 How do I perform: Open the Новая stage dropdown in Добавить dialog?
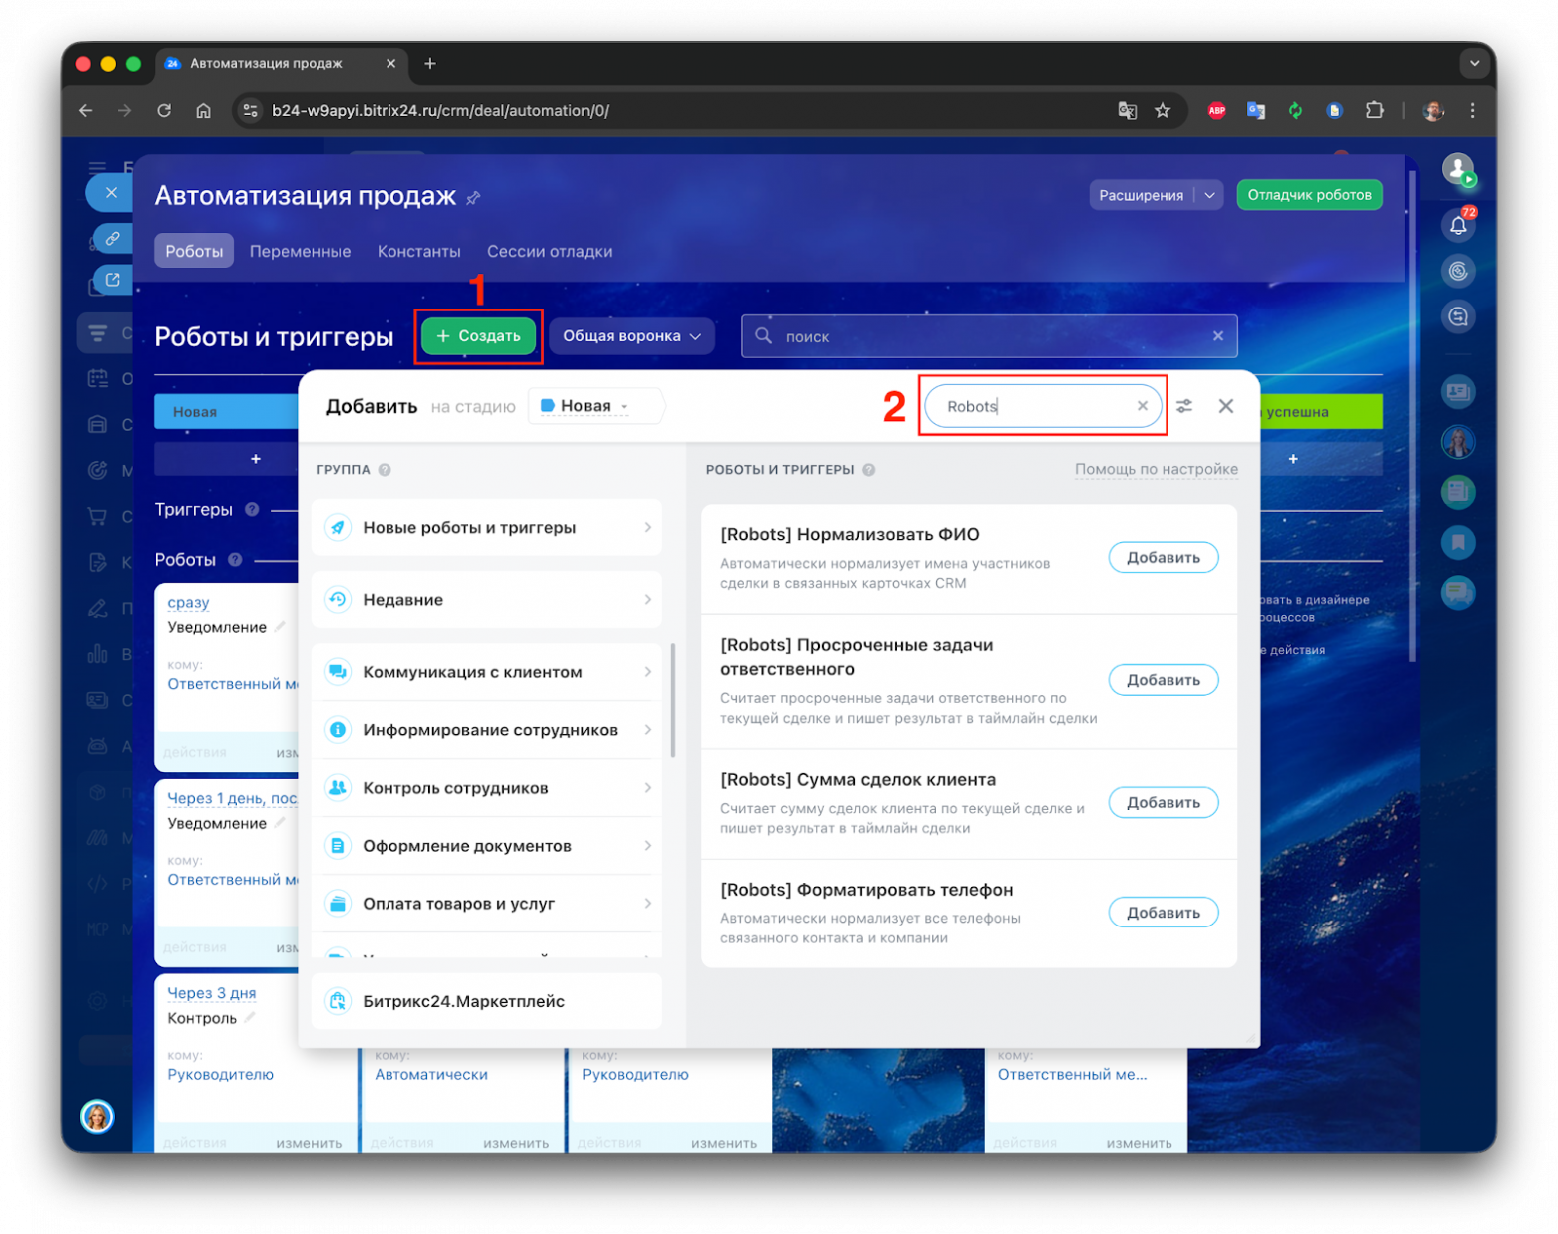pyautogui.click(x=595, y=406)
